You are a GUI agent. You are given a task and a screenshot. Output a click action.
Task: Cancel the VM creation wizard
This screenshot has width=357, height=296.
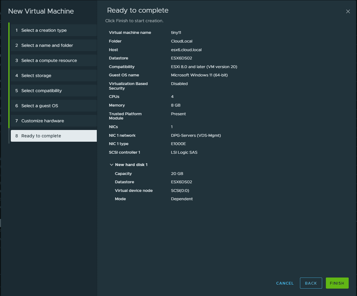(285, 283)
